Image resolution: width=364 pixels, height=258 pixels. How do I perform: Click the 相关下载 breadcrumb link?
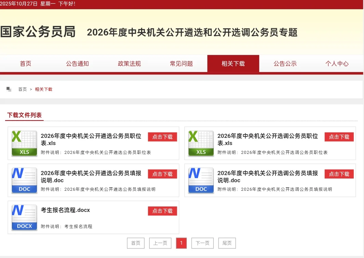[x=44, y=89]
